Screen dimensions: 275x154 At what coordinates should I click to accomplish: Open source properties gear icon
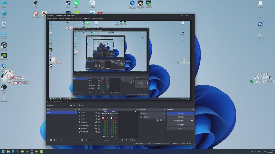point(86,140)
